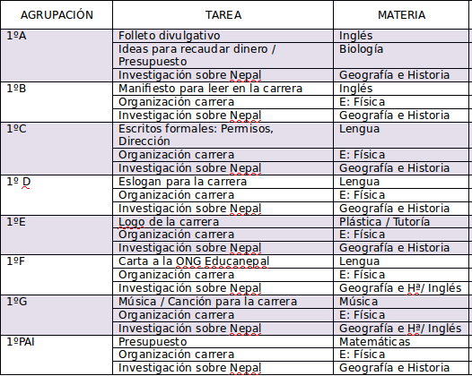The width and height of the screenshot is (472, 376).
Task: Click the AGRUPACIÓN column header
Action: coord(57,14)
